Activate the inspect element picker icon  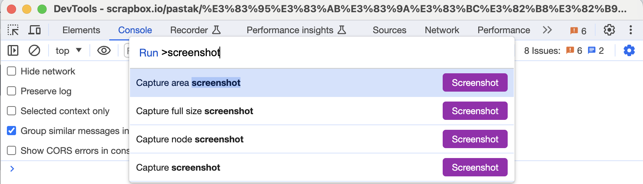click(13, 30)
